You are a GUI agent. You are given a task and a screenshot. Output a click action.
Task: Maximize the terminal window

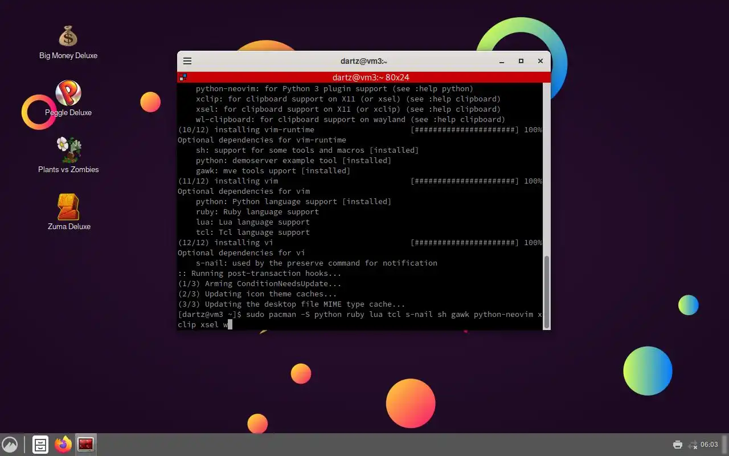(521, 61)
